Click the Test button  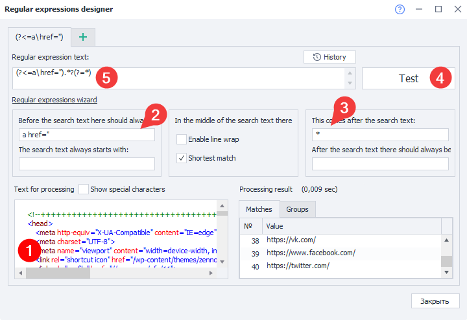[408, 78]
